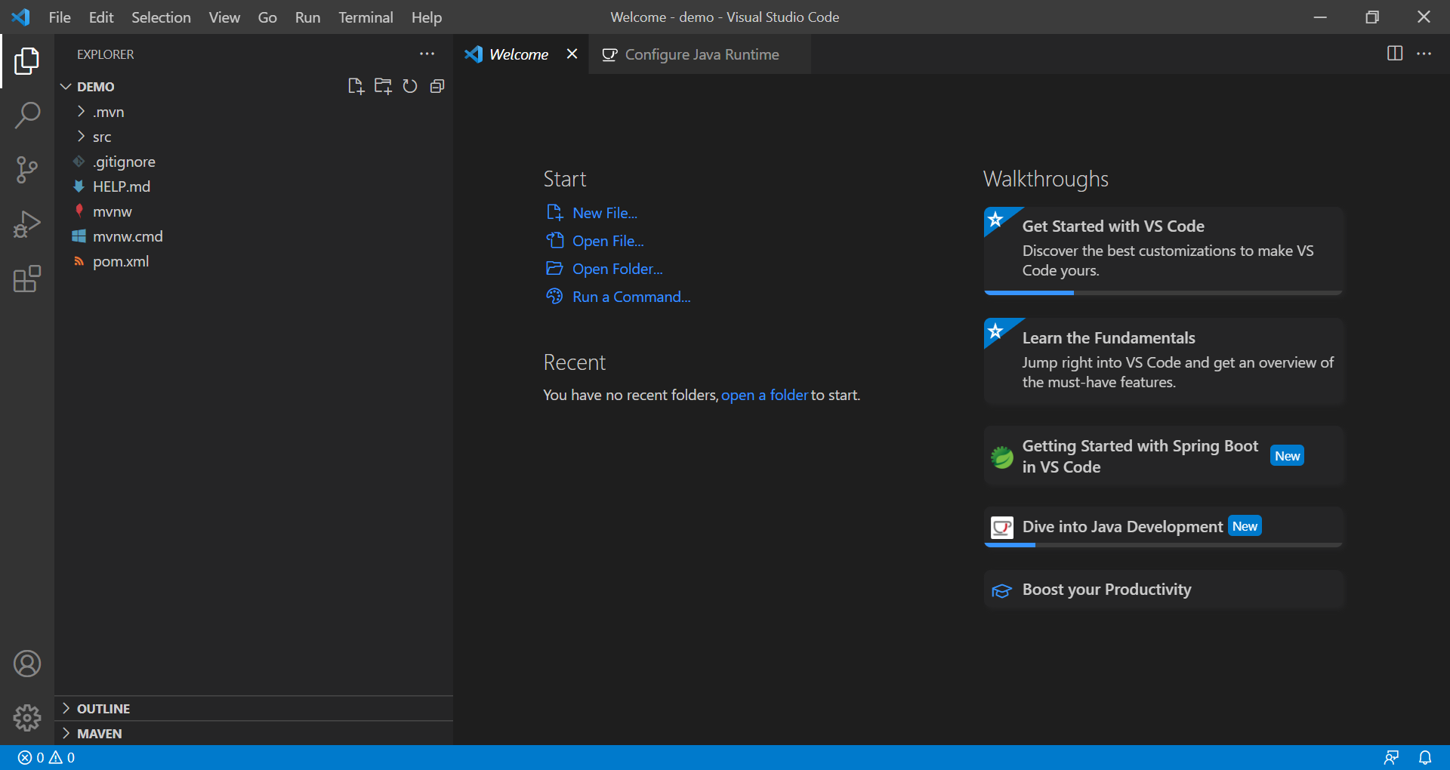Click the errors and warnings status indicator
This screenshot has width=1450, height=770.
(46, 757)
